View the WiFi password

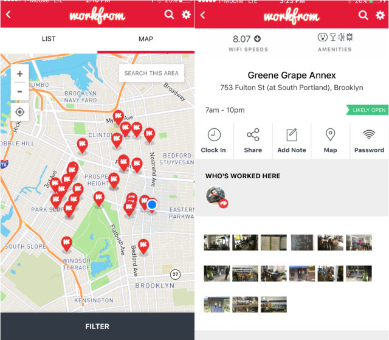(369, 141)
